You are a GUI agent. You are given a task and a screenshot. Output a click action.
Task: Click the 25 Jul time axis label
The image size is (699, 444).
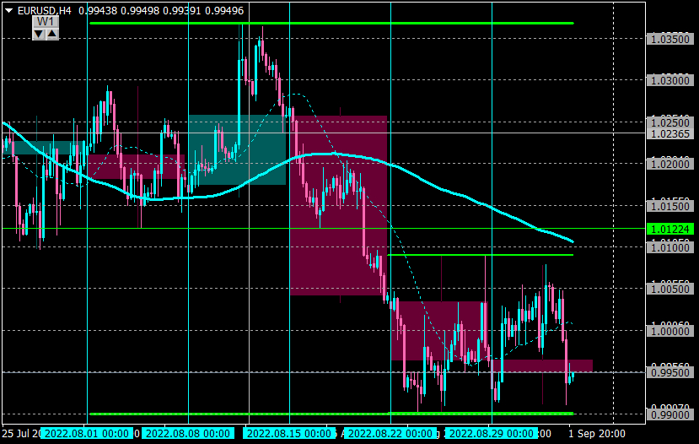[21, 433]
